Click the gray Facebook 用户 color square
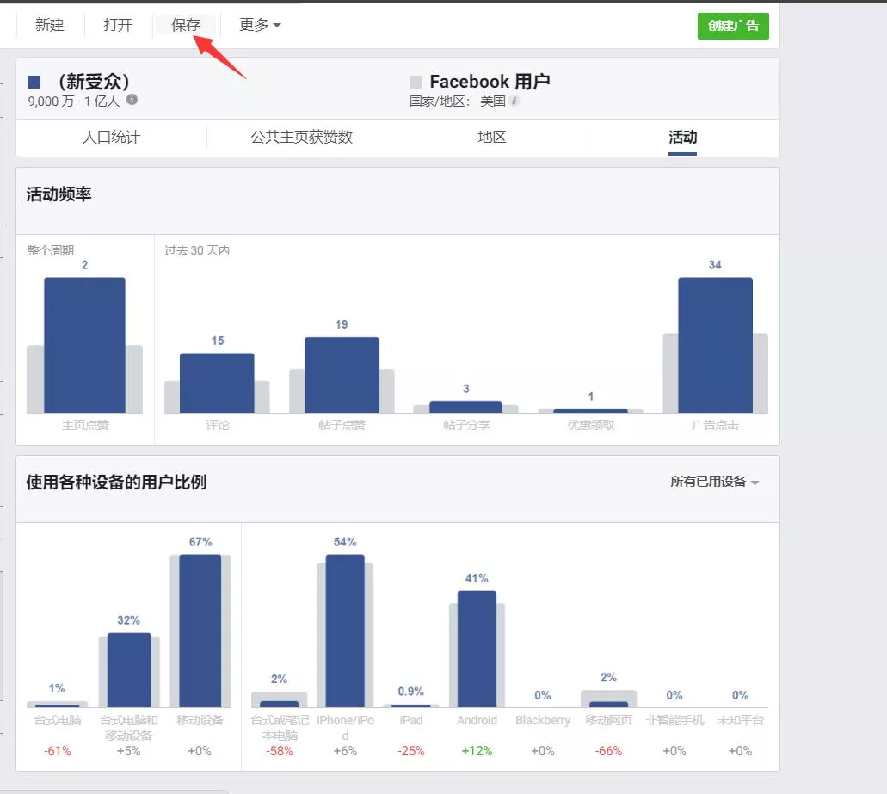 [416, 82]
